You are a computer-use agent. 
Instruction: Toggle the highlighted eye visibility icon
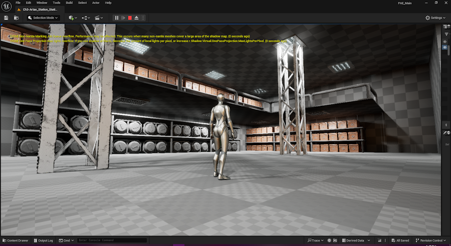(x=445, y=48)
